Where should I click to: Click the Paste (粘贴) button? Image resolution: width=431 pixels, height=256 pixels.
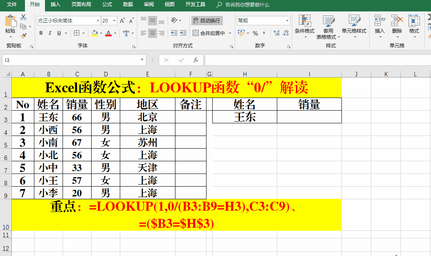pos(10,24)
